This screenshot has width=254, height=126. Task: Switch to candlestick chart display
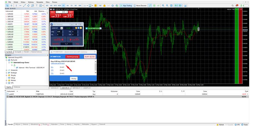154,5
